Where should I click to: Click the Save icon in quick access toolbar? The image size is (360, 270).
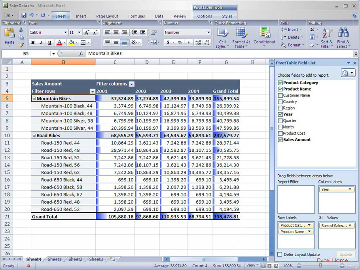tap(24, 15)
